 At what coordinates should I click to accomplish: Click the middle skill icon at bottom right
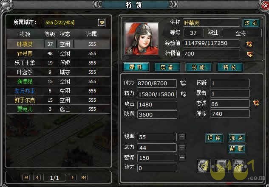221,166
